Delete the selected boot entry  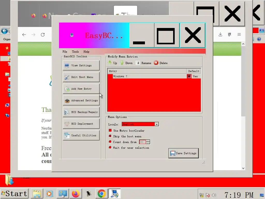pyautogui.click(x=161, y=63)
